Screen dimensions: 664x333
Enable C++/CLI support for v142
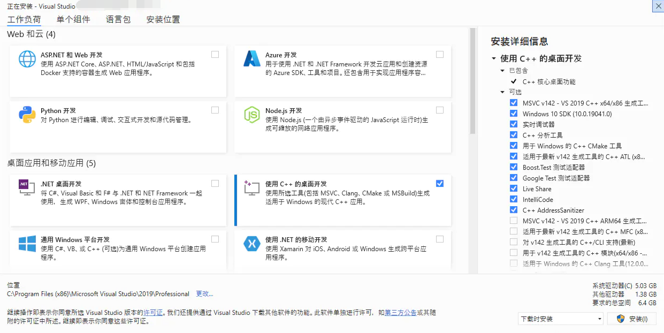click(x=514, y=242)
